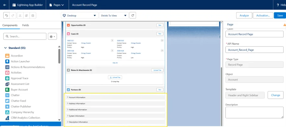Click the back arrow icon
286x127 pixels.
[x=5, y=5]
